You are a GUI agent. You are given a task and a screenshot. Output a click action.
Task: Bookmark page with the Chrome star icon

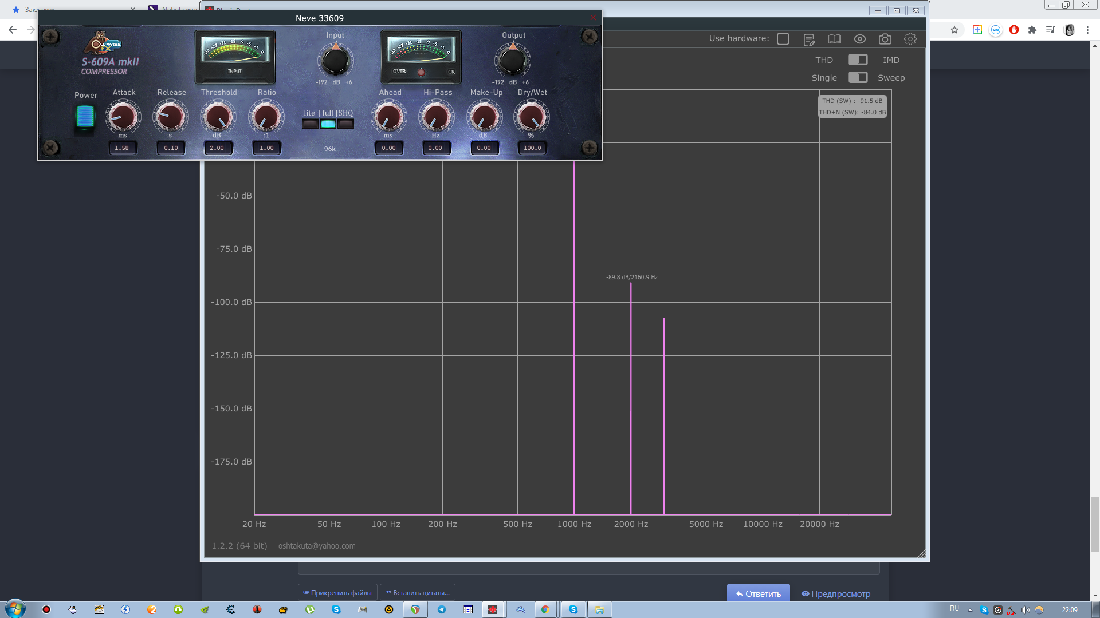pos(954,30)
